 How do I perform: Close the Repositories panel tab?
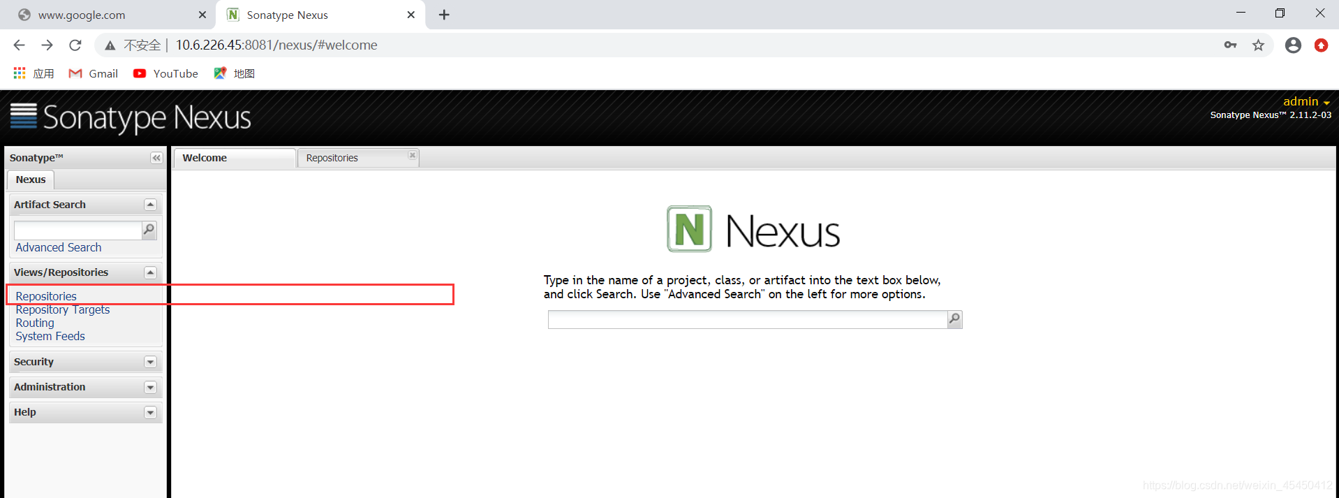(x=413, y=155)
